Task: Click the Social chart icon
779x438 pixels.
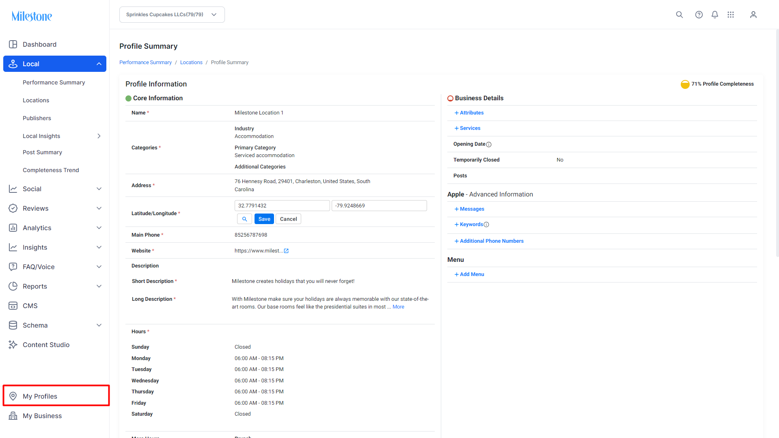Action: (13, 189)
